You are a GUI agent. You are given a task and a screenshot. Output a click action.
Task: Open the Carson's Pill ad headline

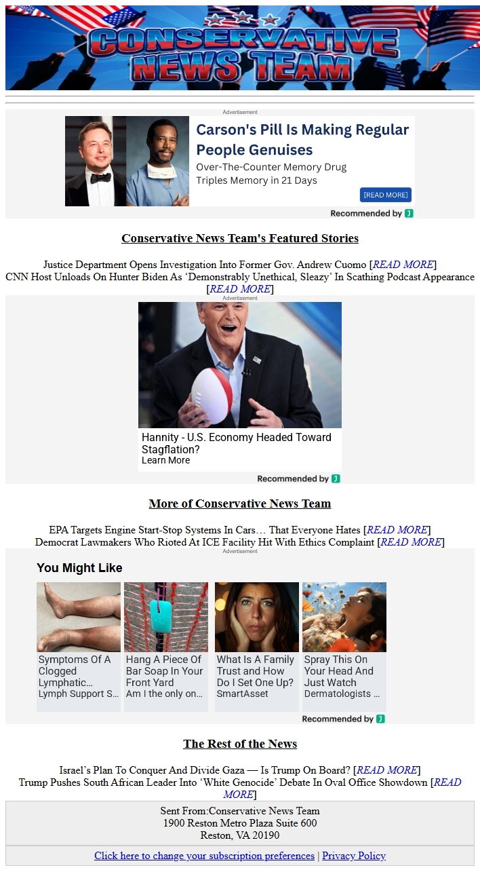tap(302, 139)
